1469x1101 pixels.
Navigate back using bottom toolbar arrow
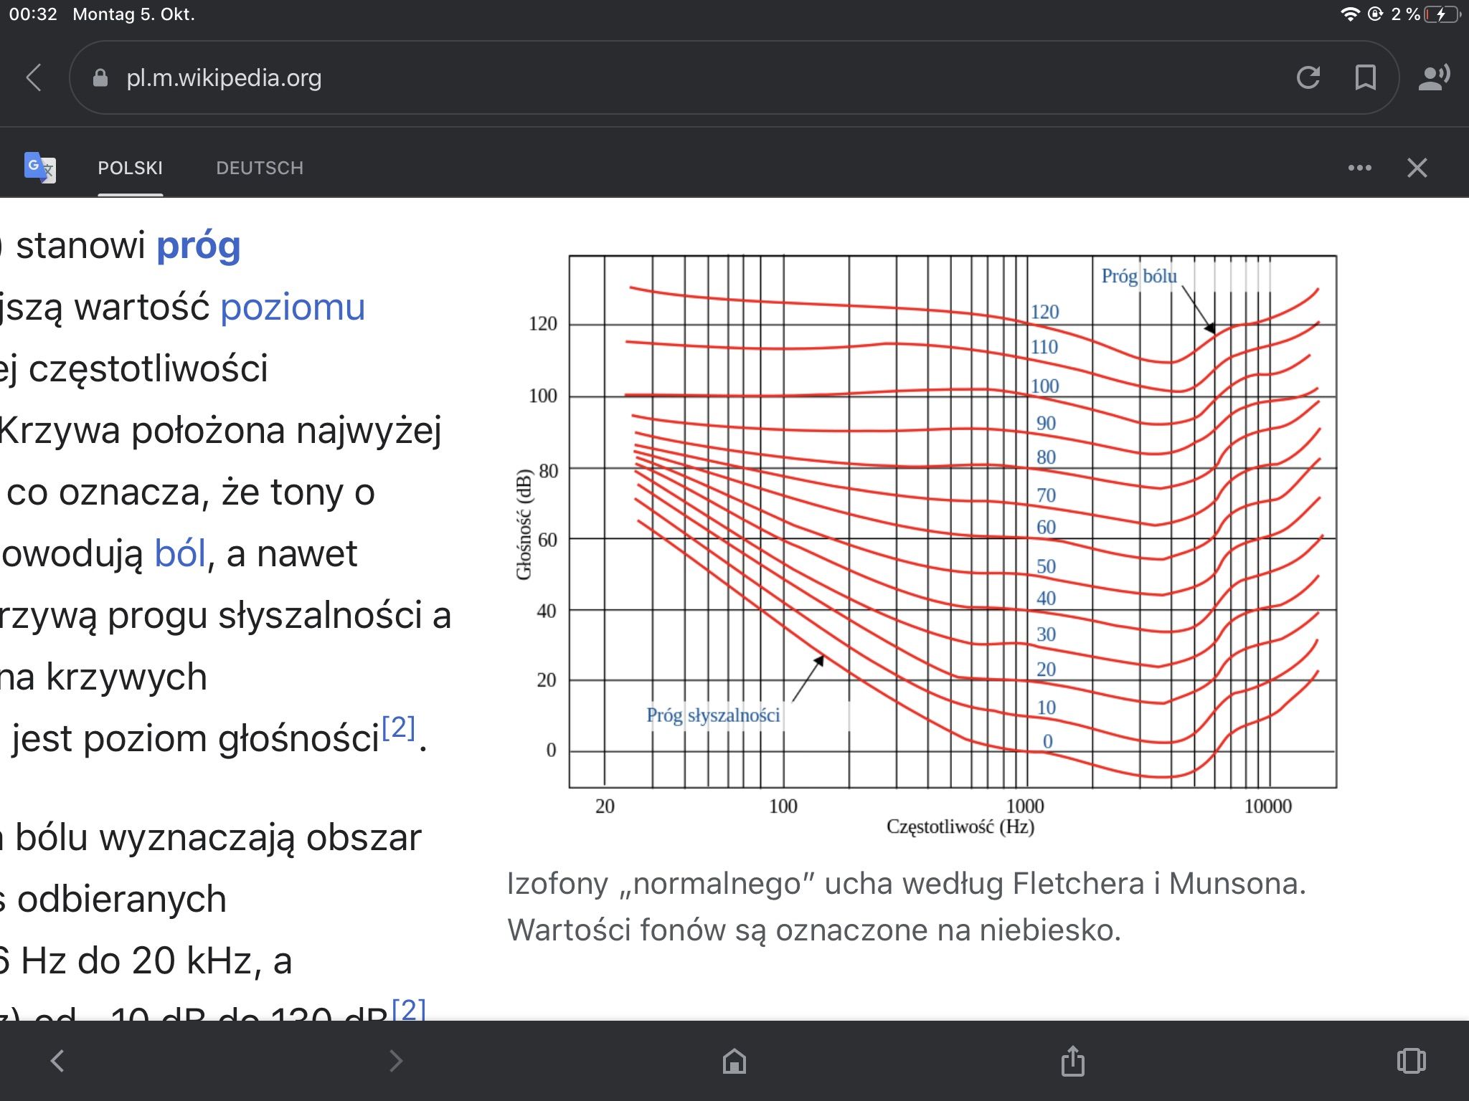(58, 1061)
